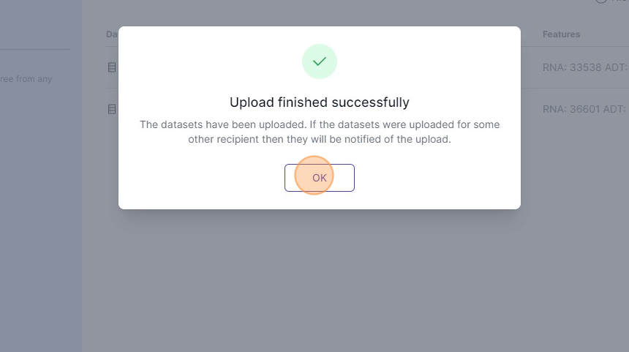Click the Features column header
Image resolution: width=629 pixels, height=352 pixels.
[x=561, y=34]
